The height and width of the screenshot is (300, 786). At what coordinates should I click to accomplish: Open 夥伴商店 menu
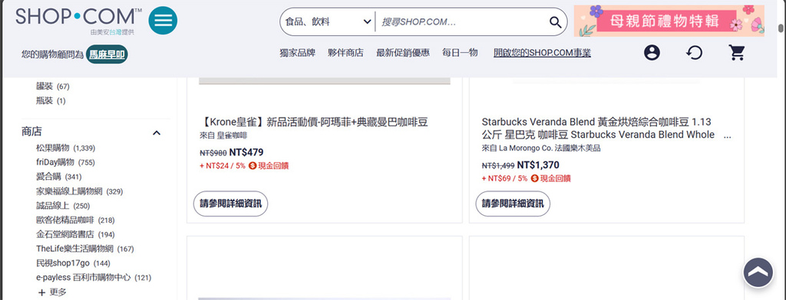pos(346,53)
